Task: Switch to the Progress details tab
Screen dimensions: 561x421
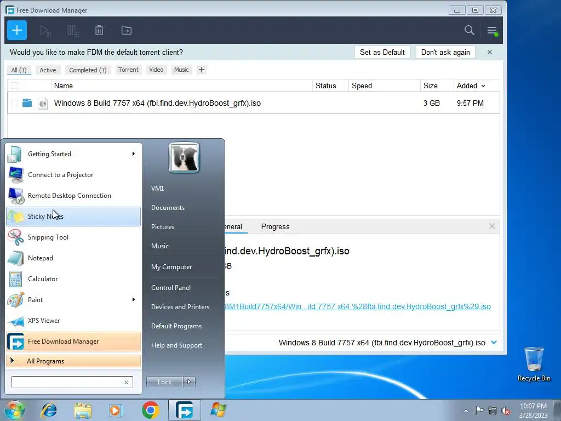Action: [x=275, y=226]
